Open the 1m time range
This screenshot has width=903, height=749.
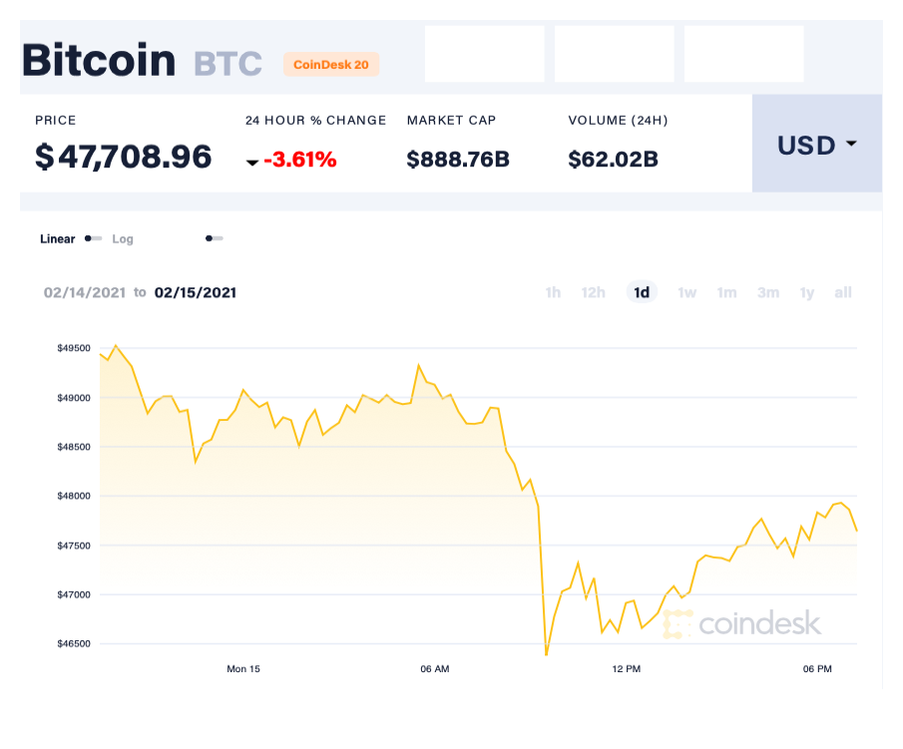click(x=726, y=292)
